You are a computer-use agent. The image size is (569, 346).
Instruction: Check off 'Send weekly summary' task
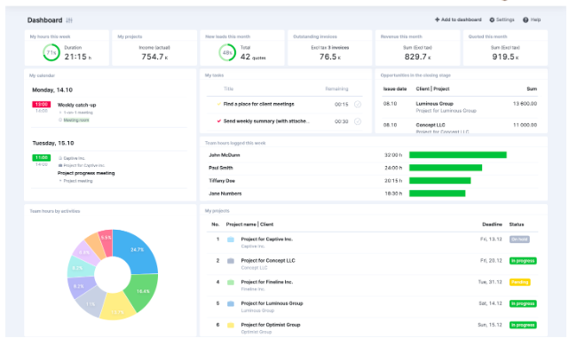[x=358, y=122]
